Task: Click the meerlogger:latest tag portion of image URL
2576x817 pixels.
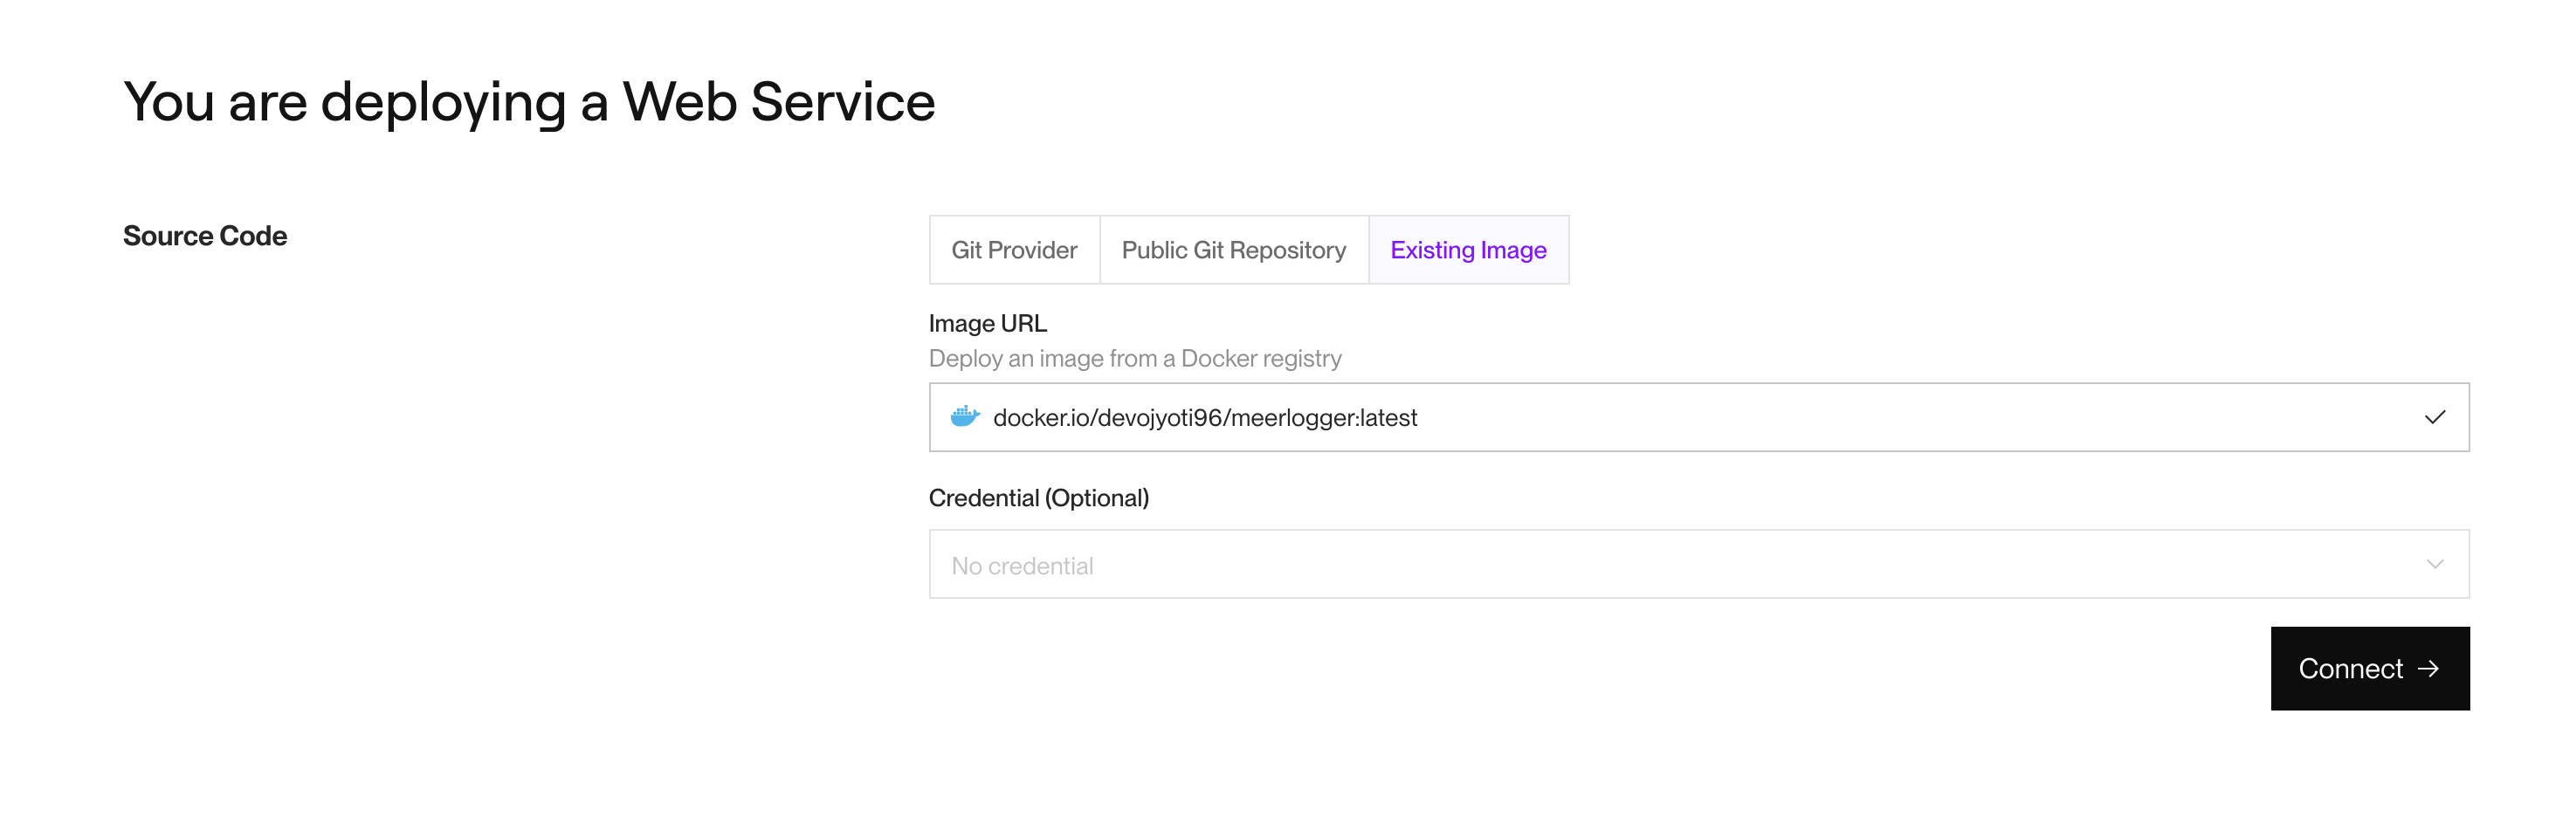Action: click(1324, 418)
